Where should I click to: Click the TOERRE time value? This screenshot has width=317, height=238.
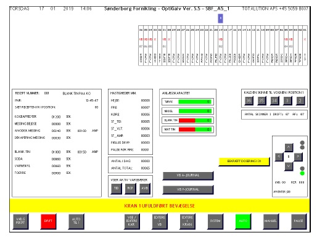[56, 173]
